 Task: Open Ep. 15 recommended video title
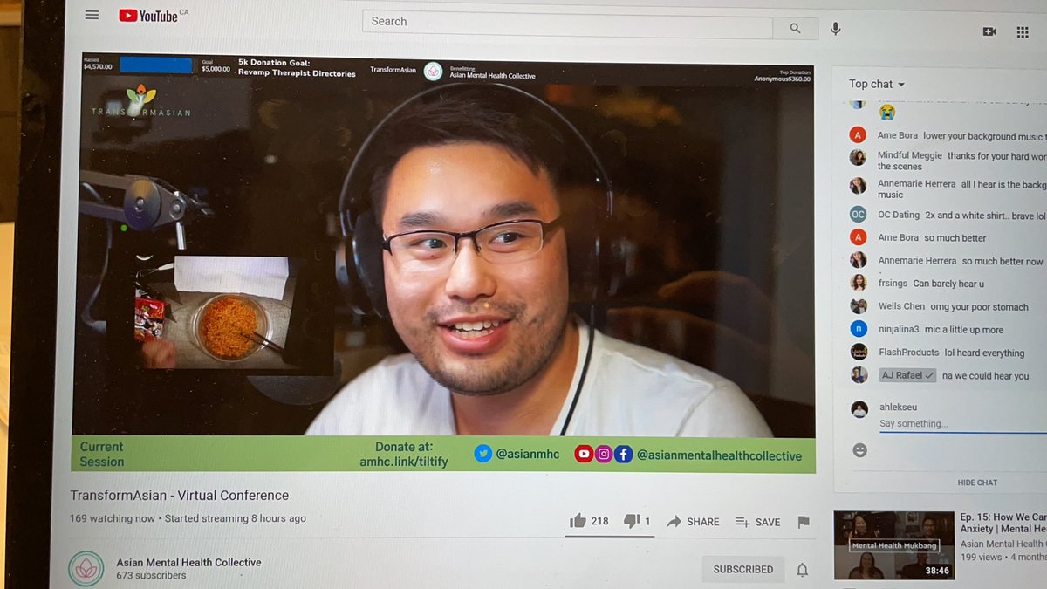point(1003,522)
